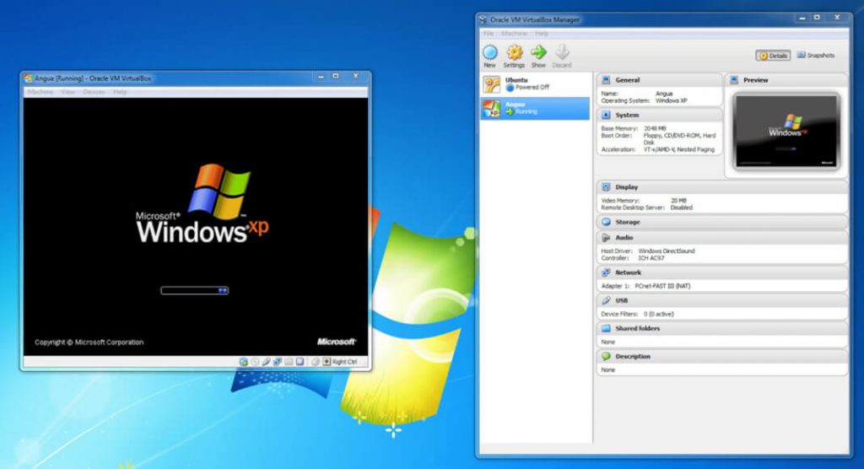
Task: Click the Storage section disk icon
Action: pos(606,222)
